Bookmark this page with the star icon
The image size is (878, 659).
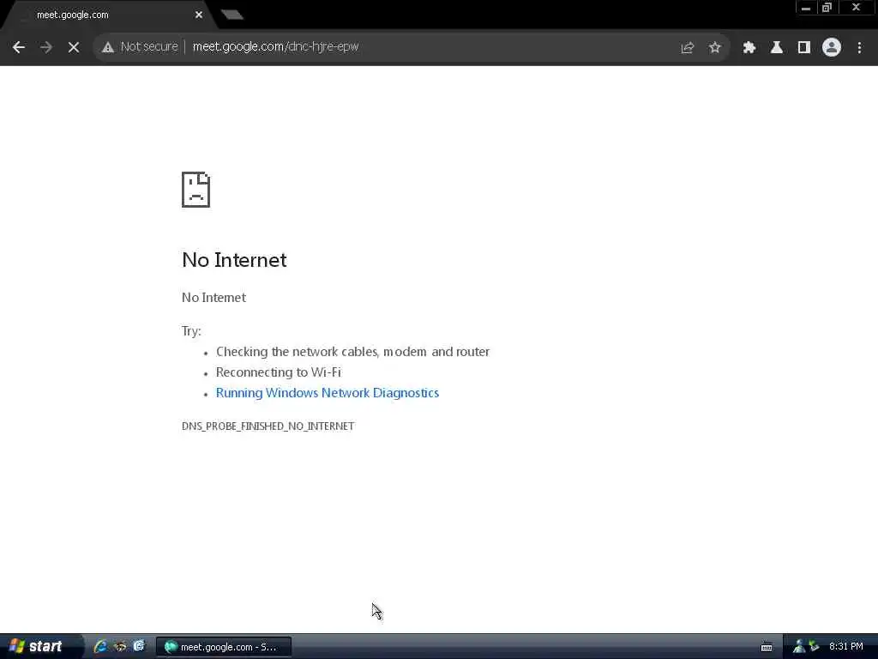coord(714,48)
